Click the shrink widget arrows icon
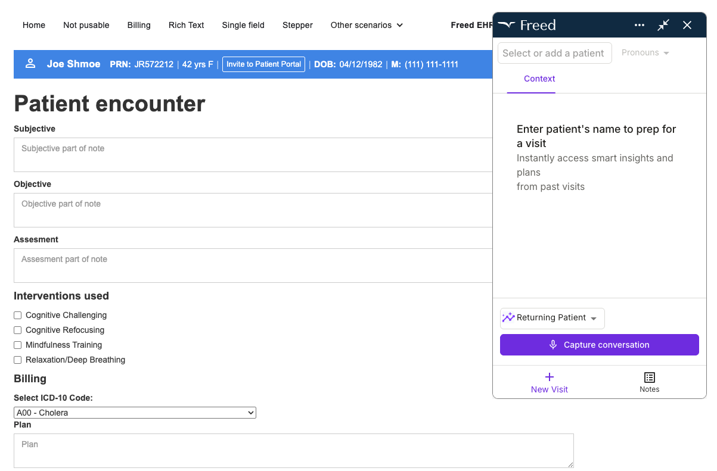 coord(663,25)
